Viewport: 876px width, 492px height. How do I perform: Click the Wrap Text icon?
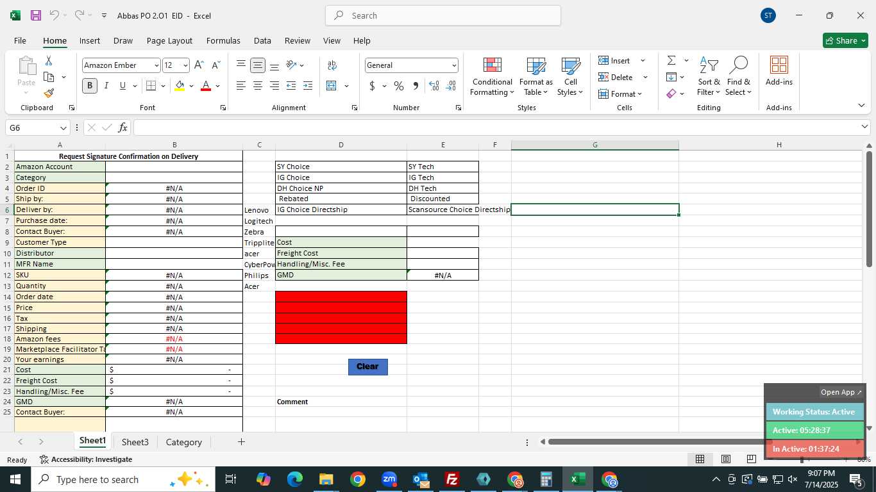332,65
